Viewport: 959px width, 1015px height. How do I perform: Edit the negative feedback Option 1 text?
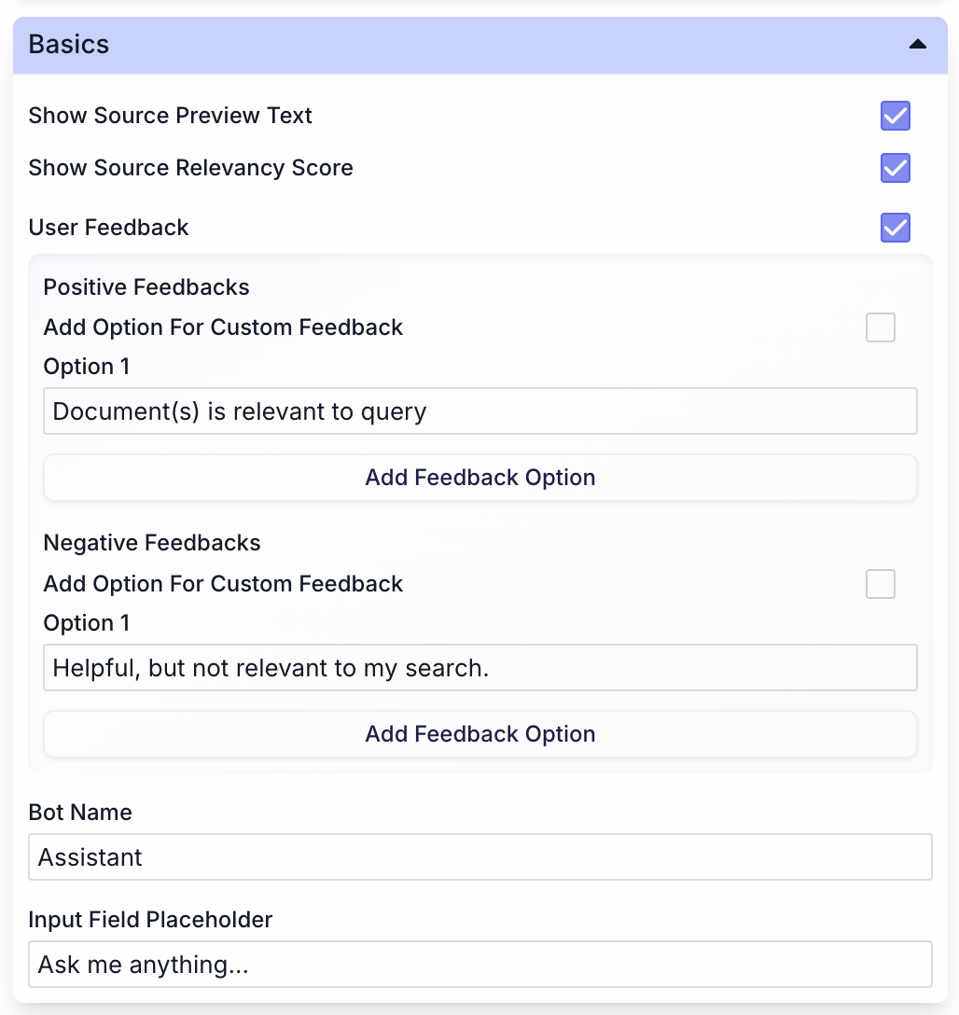pyautogui.click(x=479, y=667)
